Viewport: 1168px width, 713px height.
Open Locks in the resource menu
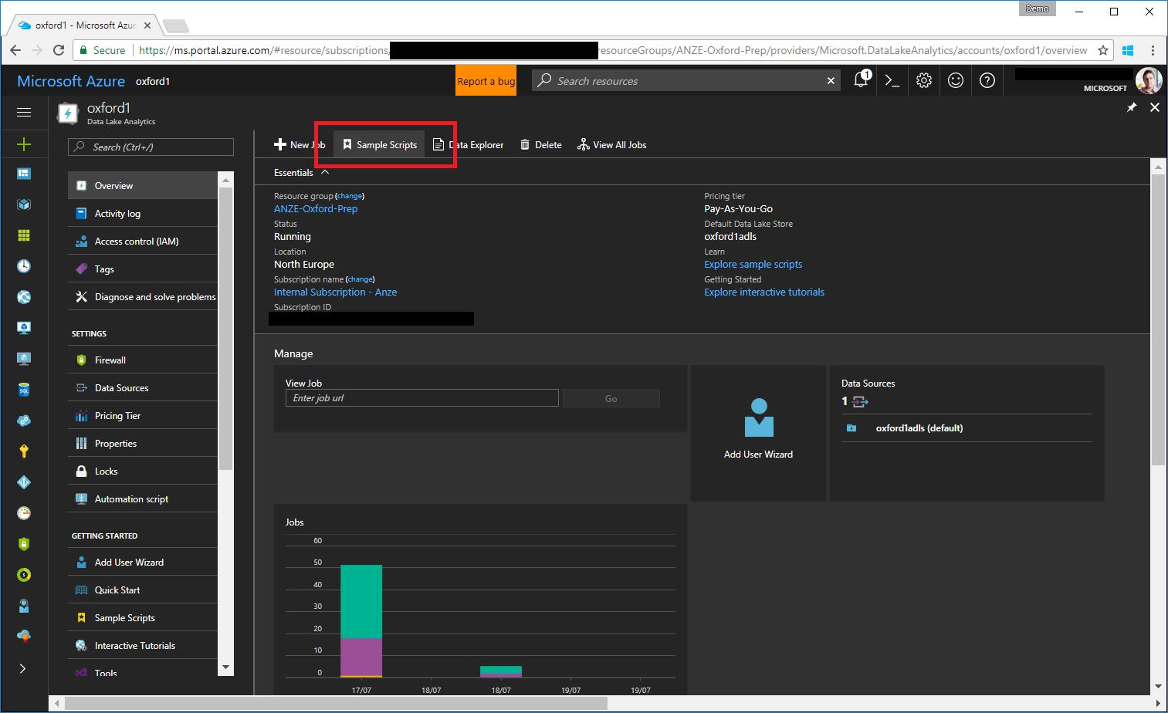144,471
